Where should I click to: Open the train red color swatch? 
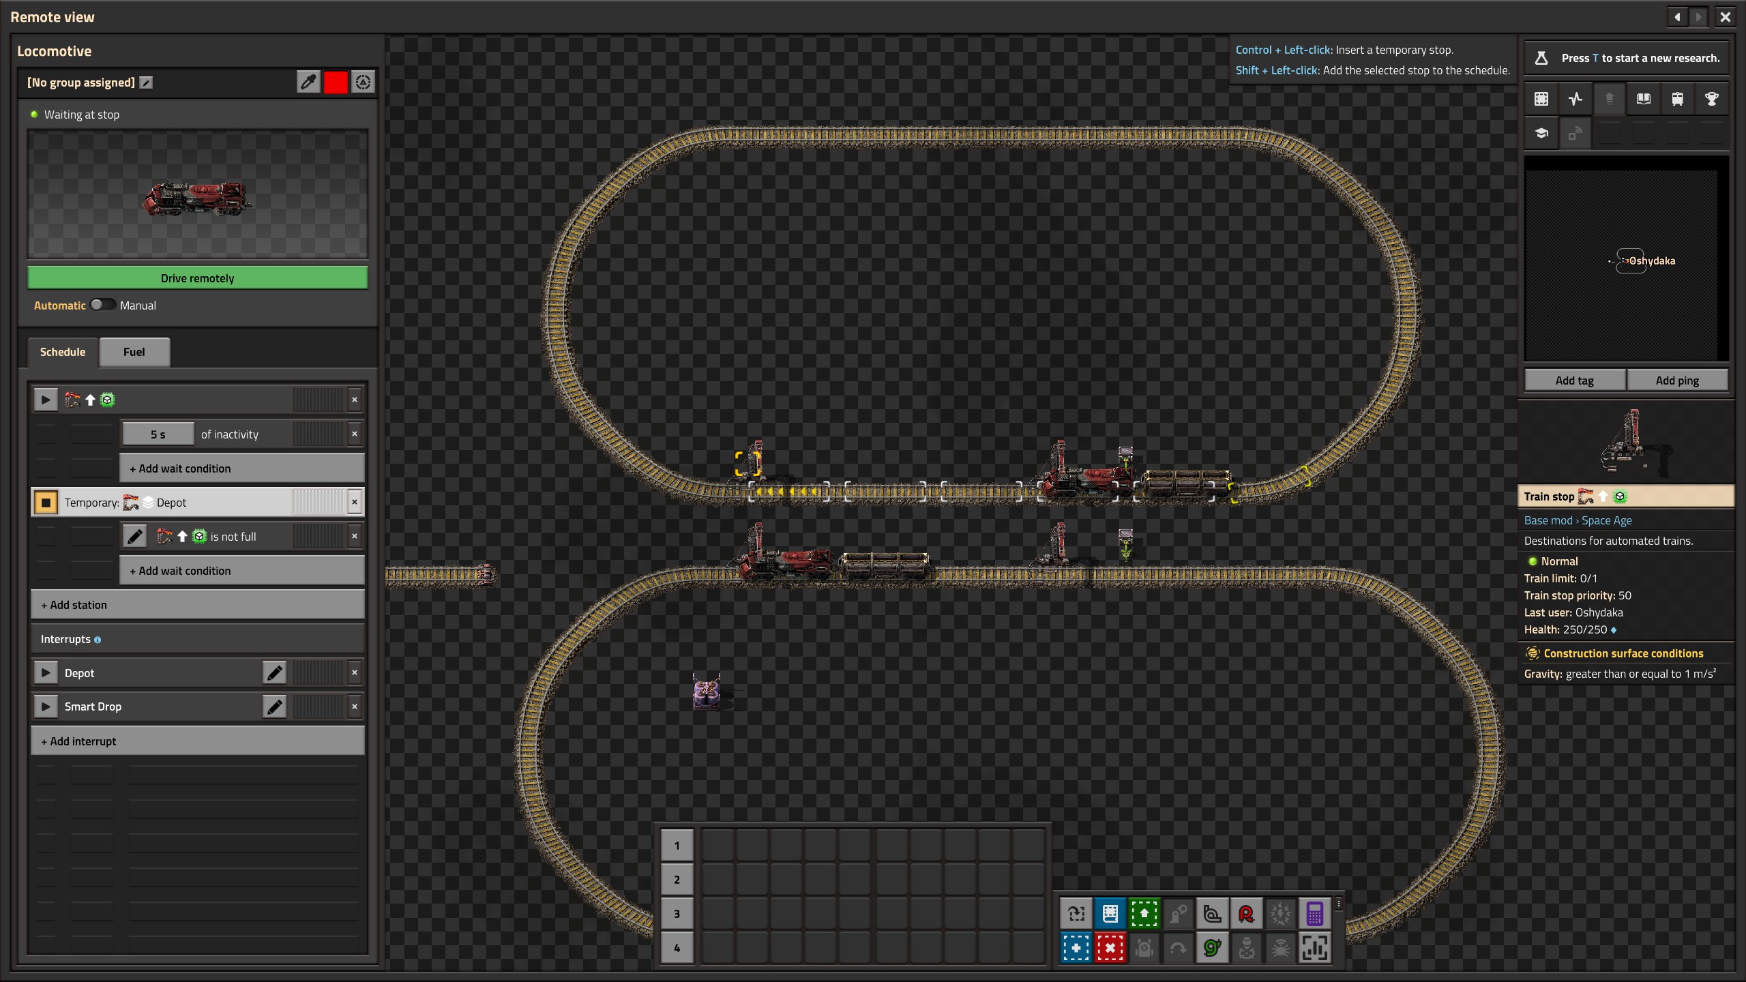pos(336,83)
